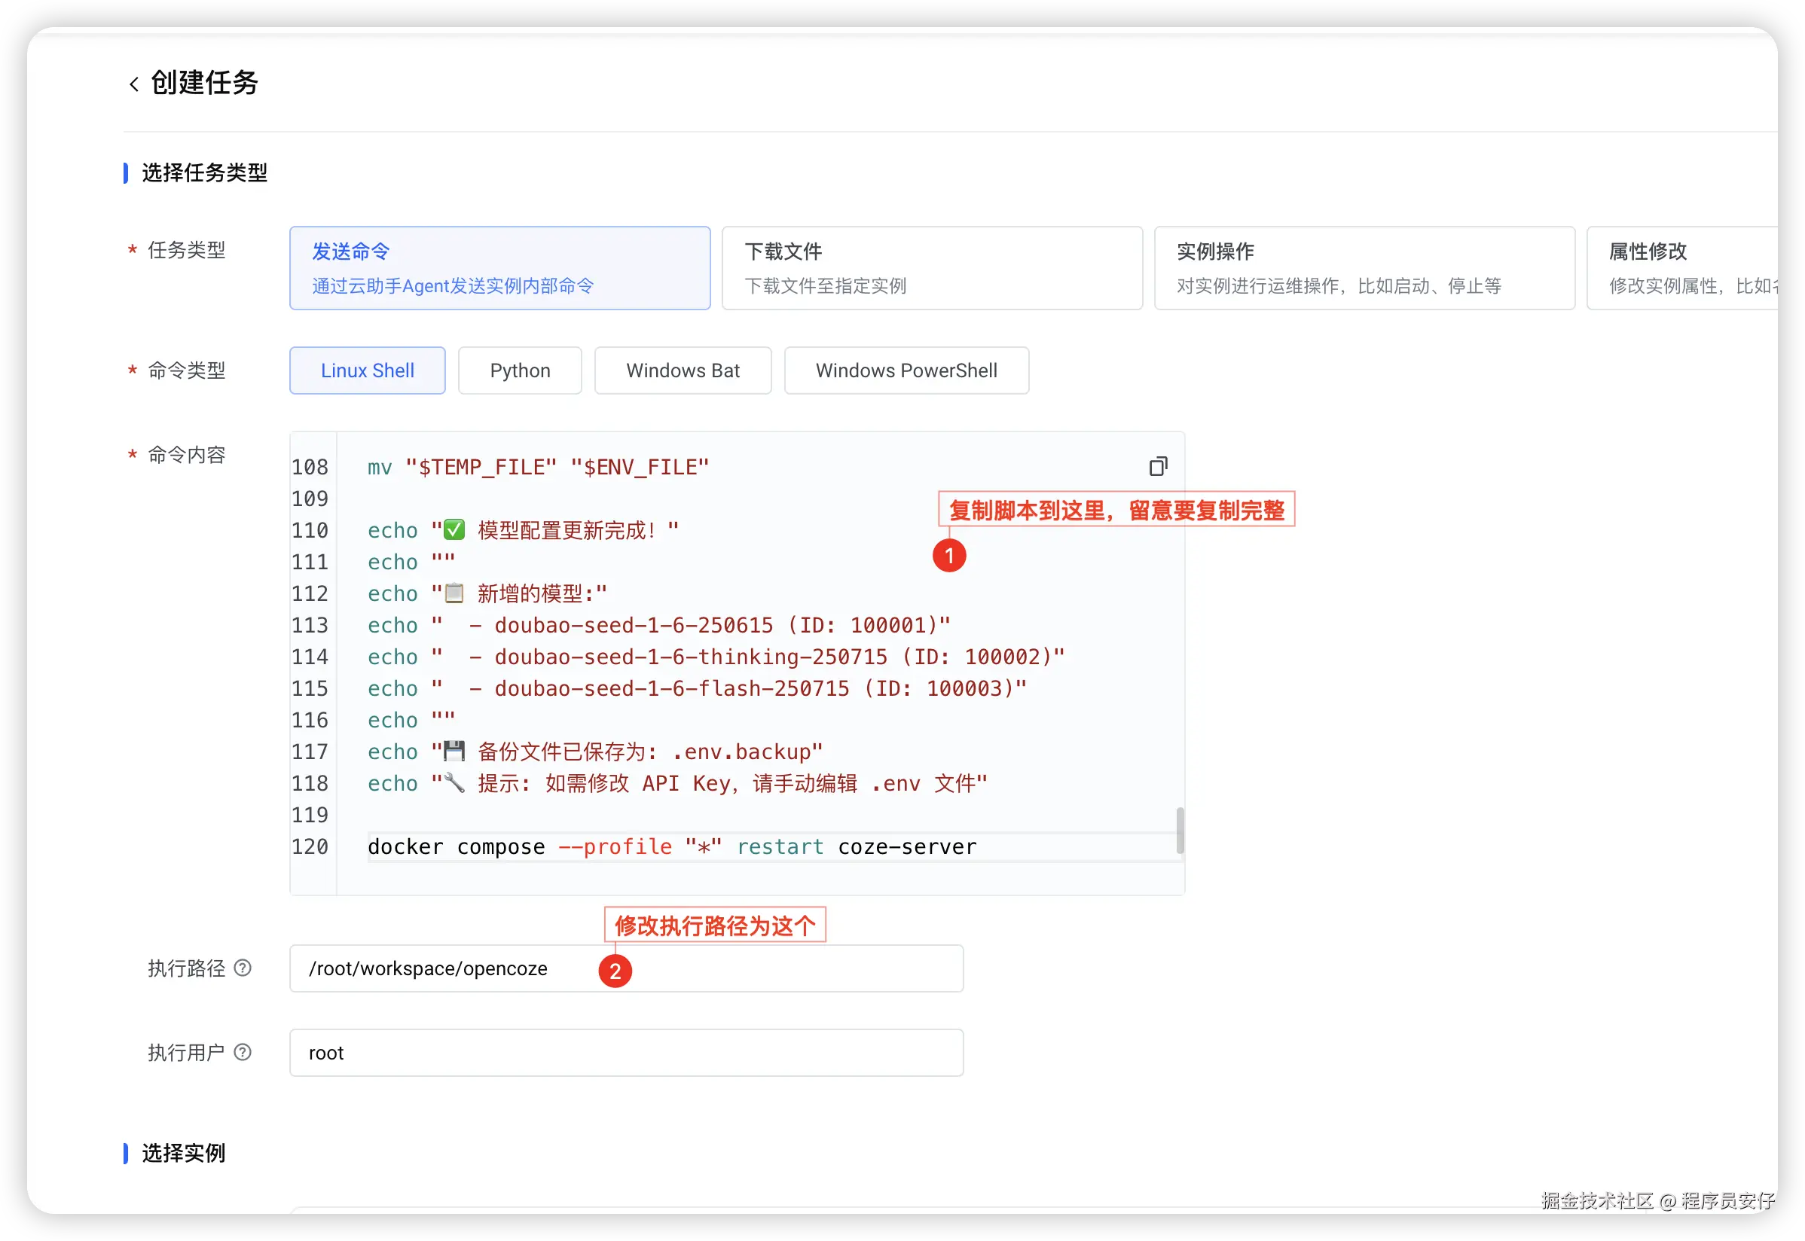Click vertical scrollbar in command editor

click(x=1180, y=831)
